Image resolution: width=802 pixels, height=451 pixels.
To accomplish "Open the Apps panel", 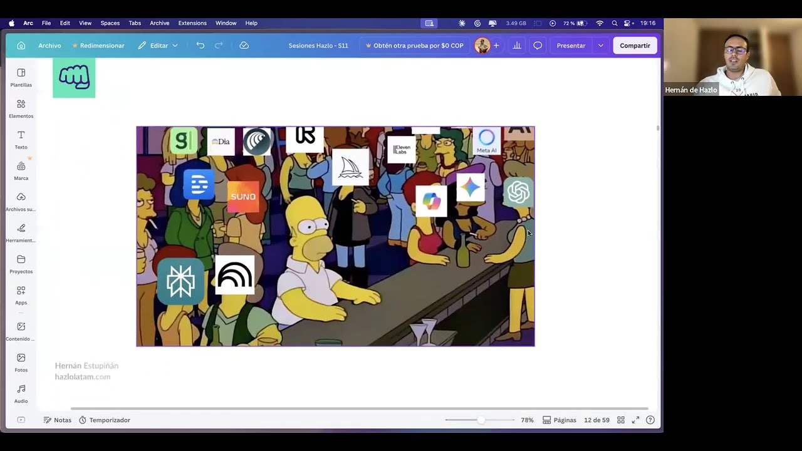I will (x=21, y=296).
